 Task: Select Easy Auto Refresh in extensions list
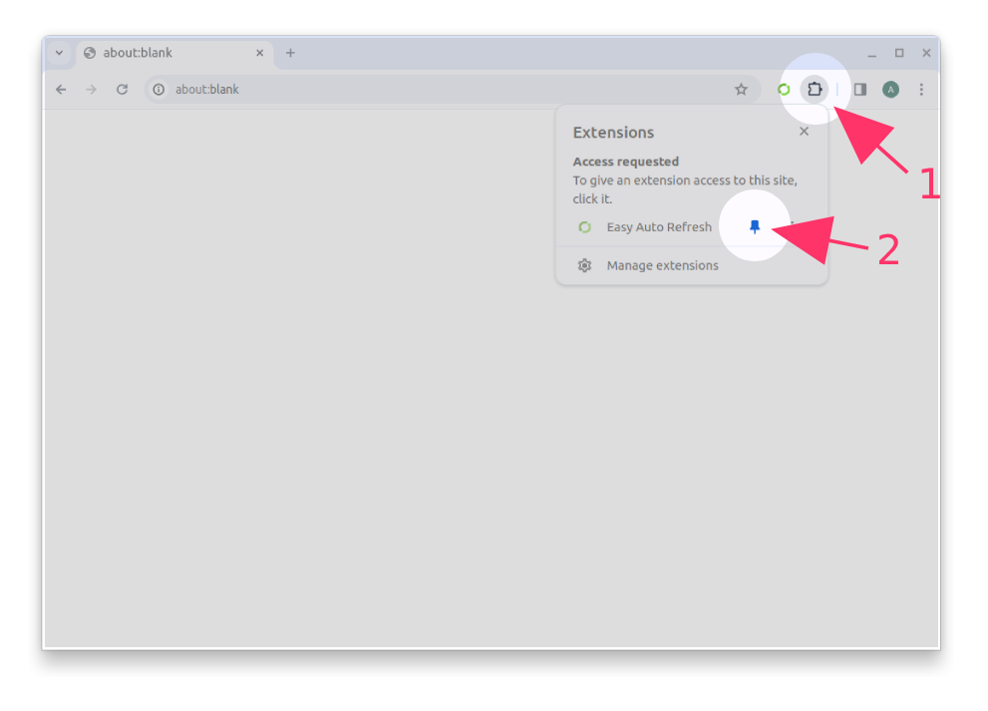[x=658, y=227]
